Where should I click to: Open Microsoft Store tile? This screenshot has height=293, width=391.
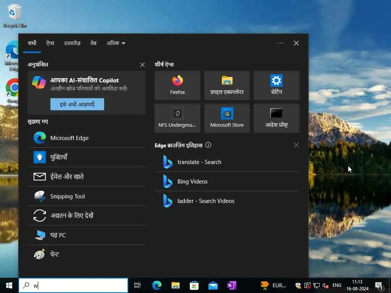tap(227, 118)
